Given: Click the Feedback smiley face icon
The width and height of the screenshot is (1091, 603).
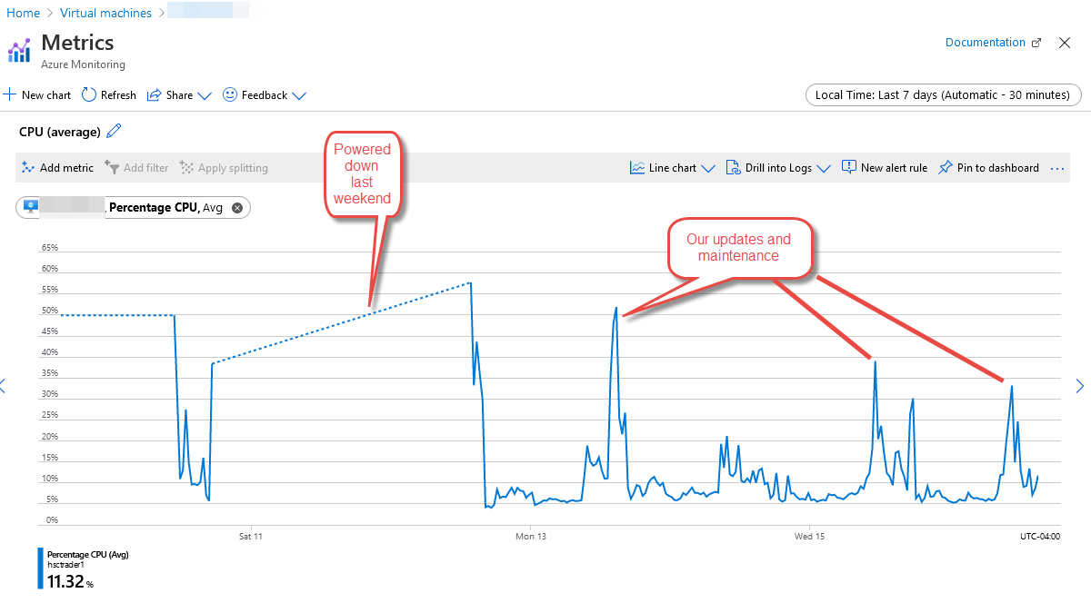Looking at the screenshot, I should (230, 94).
